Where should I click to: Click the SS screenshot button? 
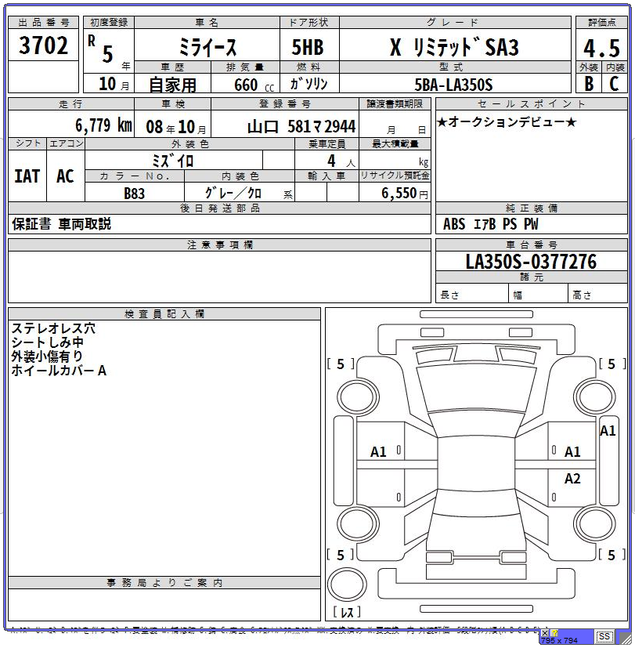(x=604, y=636)
